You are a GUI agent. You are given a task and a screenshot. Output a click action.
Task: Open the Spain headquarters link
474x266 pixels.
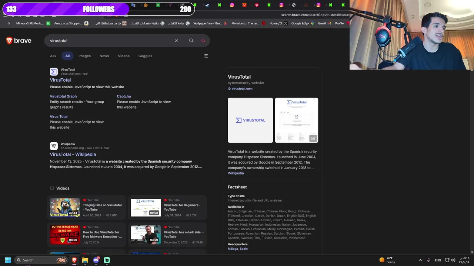[x=244, y=249]
